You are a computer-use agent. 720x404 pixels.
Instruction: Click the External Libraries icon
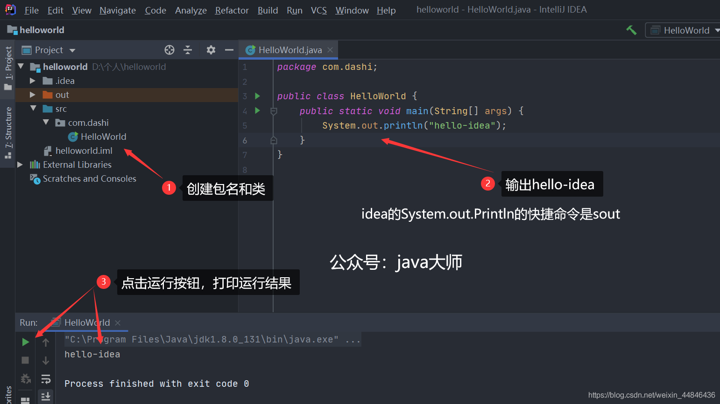tap(35, 164)
